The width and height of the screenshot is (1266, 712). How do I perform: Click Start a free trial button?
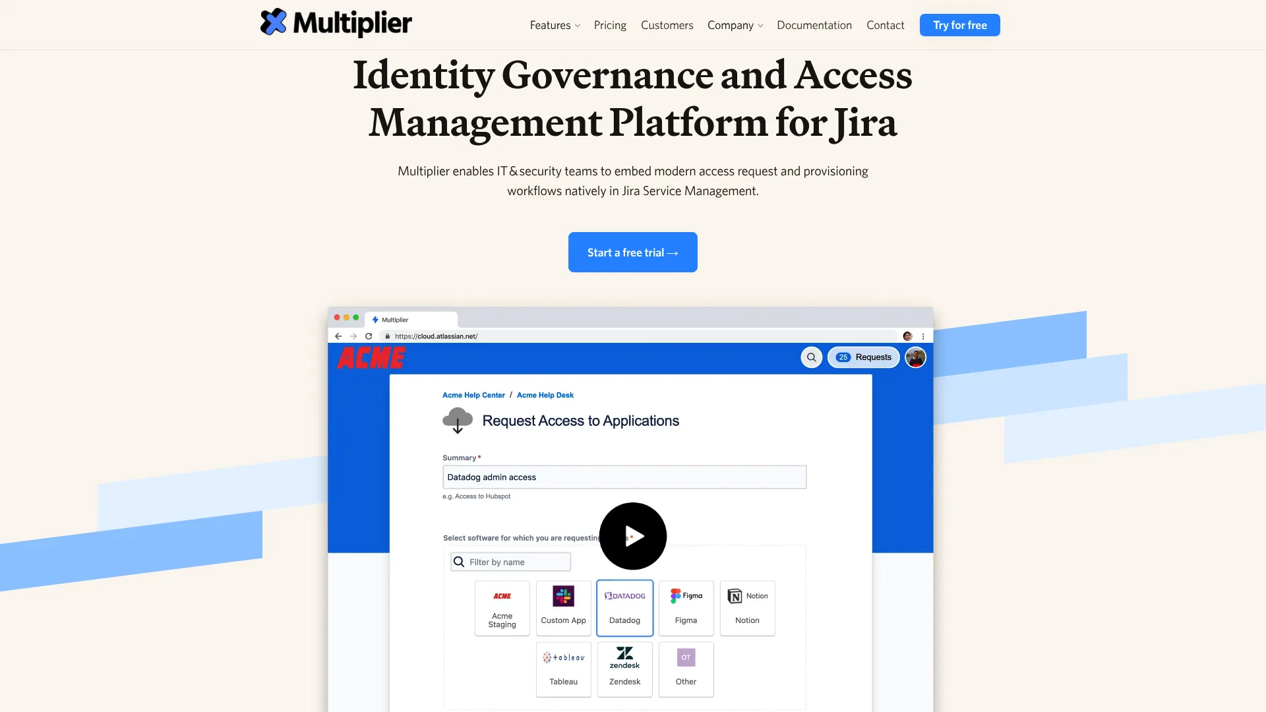tap(632, 252)
